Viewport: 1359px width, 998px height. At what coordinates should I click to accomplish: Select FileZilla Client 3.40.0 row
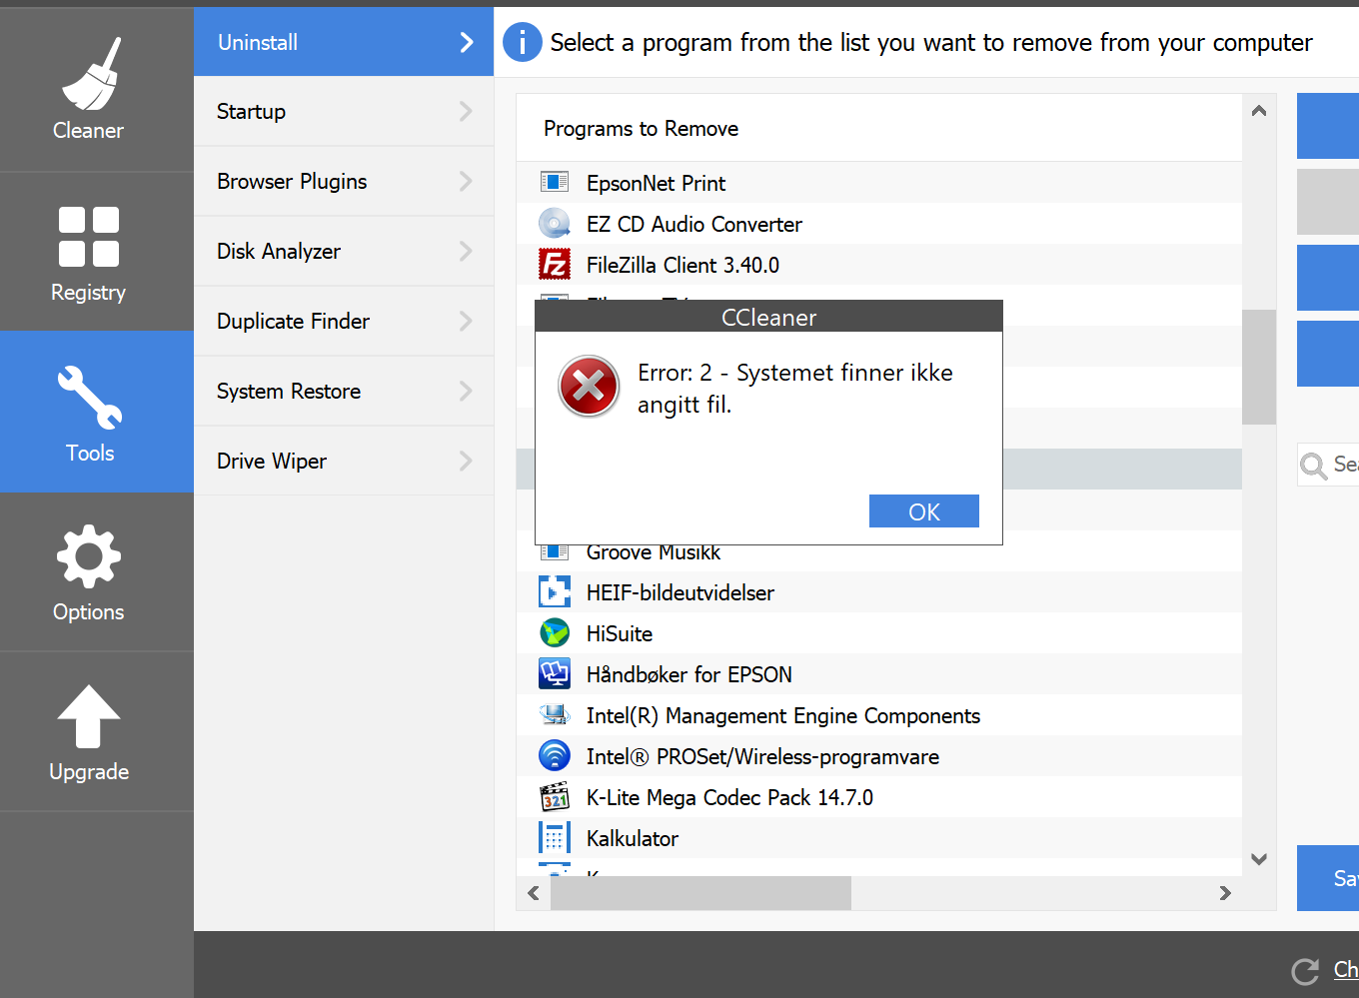pos(879,264)
